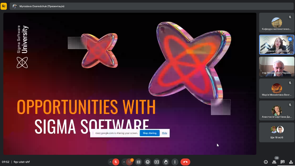The height and width of the screenshot is (166, 295).
Task: Select Анастасія Сергіївна participant tile
Action: click(x=277, y=110)
